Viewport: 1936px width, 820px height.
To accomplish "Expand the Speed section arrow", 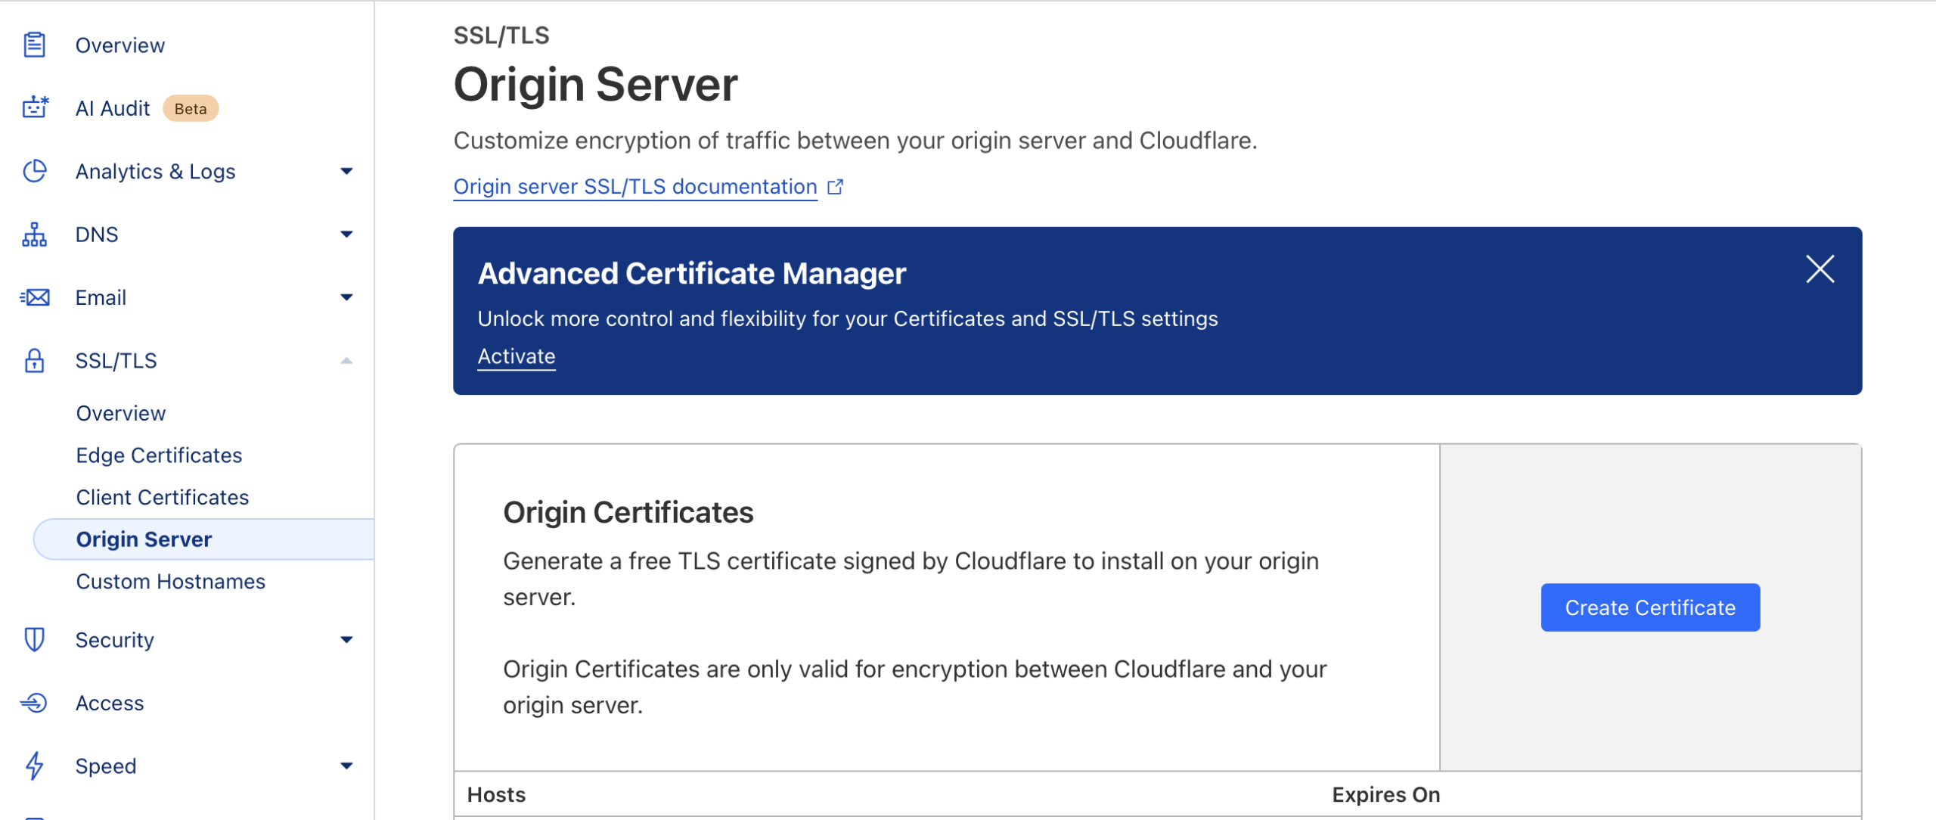I will (x=346, y=766).
